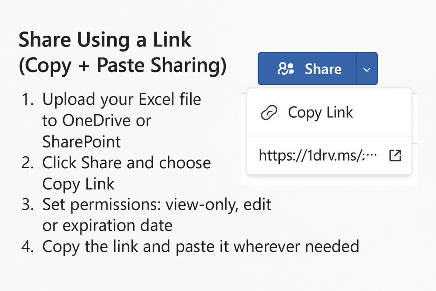Click the word SharePoint in step one
The image size is (436, 291).
[x=81, y=141]
